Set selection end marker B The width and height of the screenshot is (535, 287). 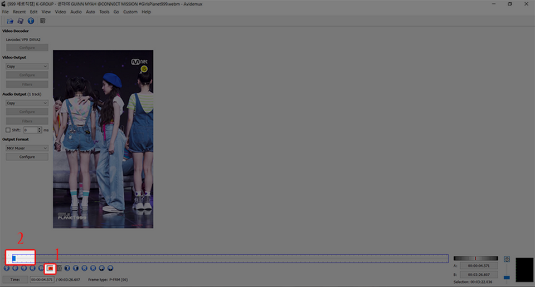(59, 268)
